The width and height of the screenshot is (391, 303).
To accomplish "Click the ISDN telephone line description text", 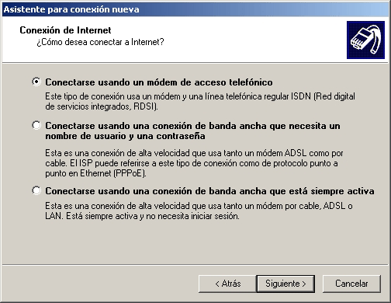I will click(200, 96).
